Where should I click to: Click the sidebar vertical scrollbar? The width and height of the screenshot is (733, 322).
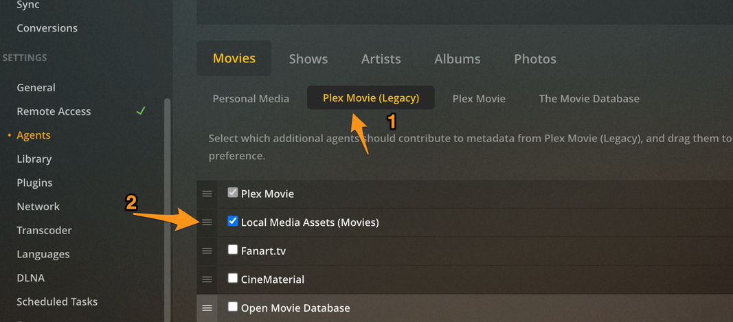(x=168, y=206)
